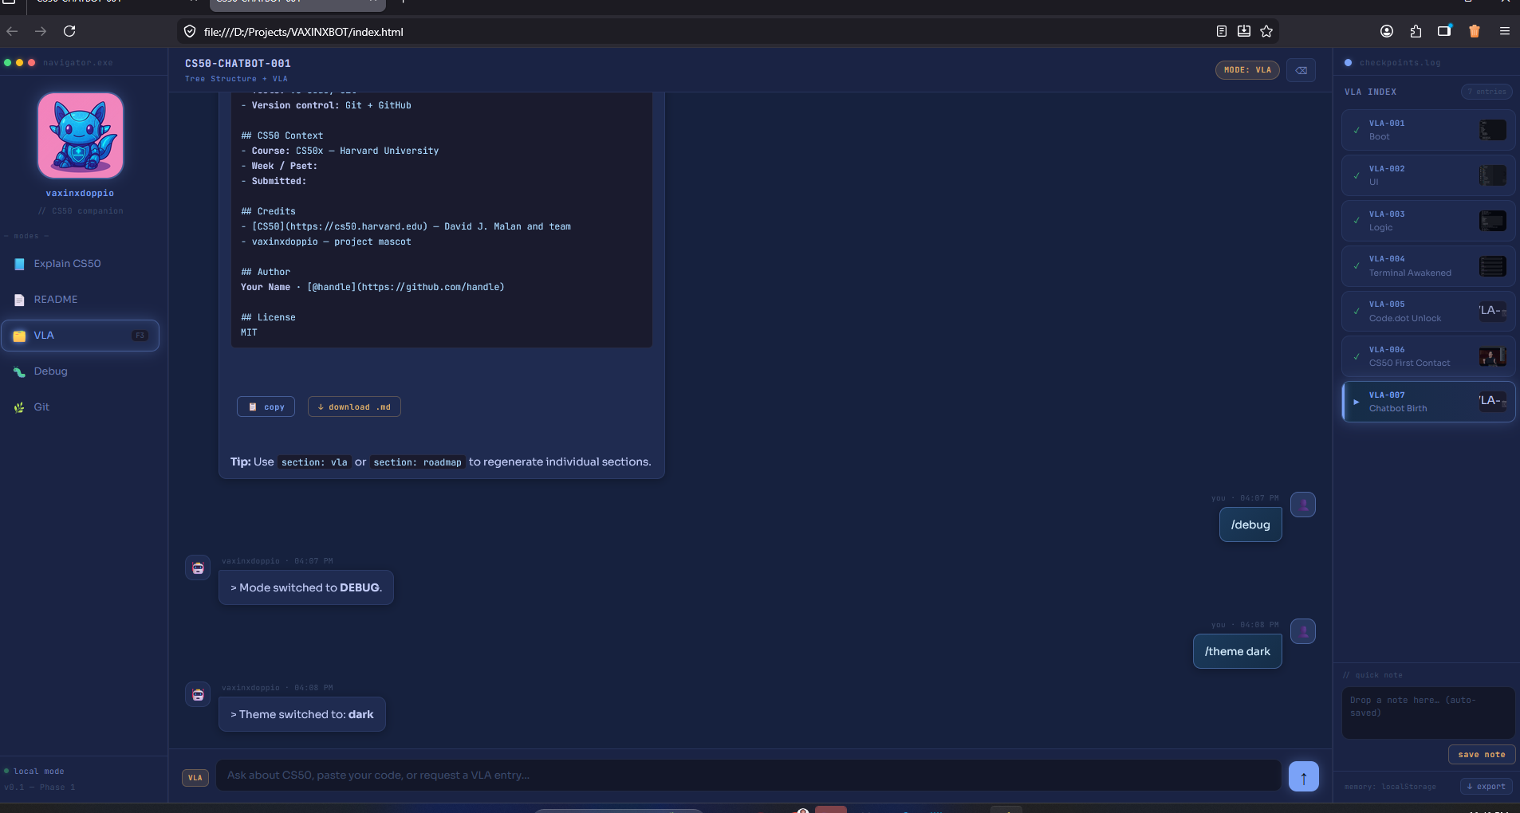Viewport: 1520px width, 813px height.
Task: Open the browser account profile icon
Action: (x=1387, y=31)
